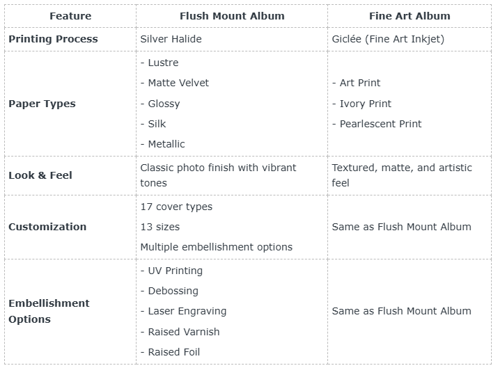
Task: Click the Embellishment Options row label
Action: (49, 311)
